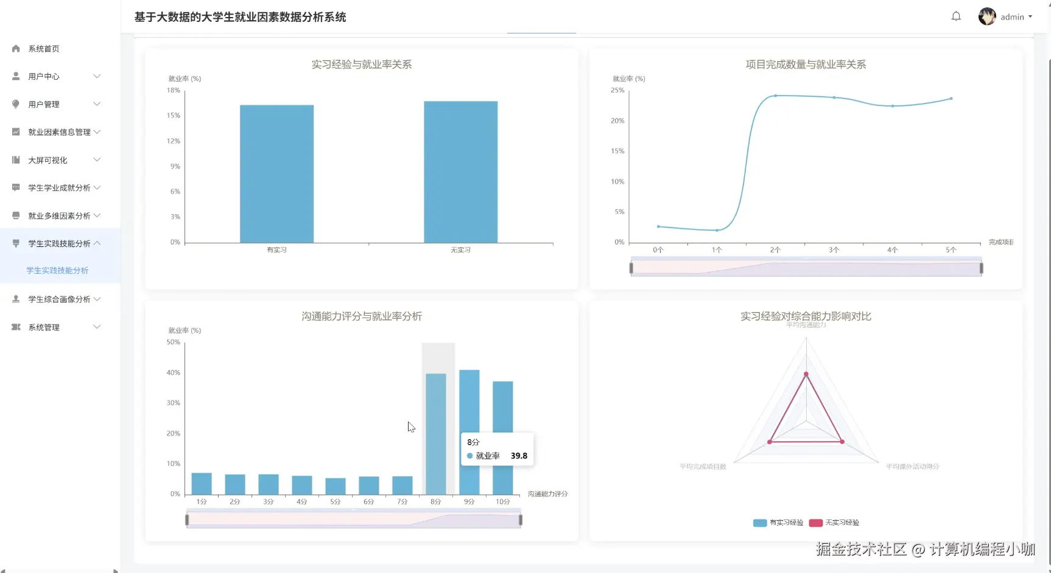Expand the 大屏可视化 chevron
Image resolution: width=1051 pixels, height=573 pixels.
point(97,160)
